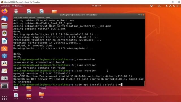Screen dimensions: 181x102
Task: Select the C file icon beside Trash
Action: [29, 11]
